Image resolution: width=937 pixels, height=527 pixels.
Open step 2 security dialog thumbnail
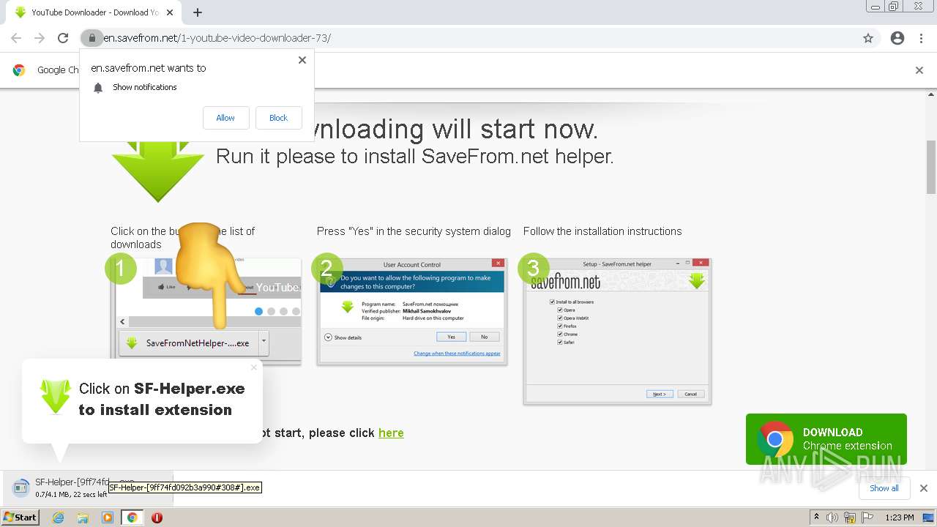(x=412, y=311)
